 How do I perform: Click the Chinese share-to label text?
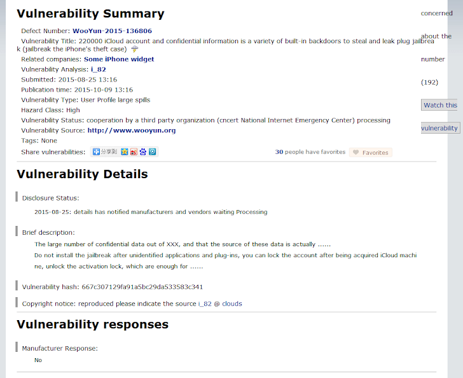(x=109, y=152)
